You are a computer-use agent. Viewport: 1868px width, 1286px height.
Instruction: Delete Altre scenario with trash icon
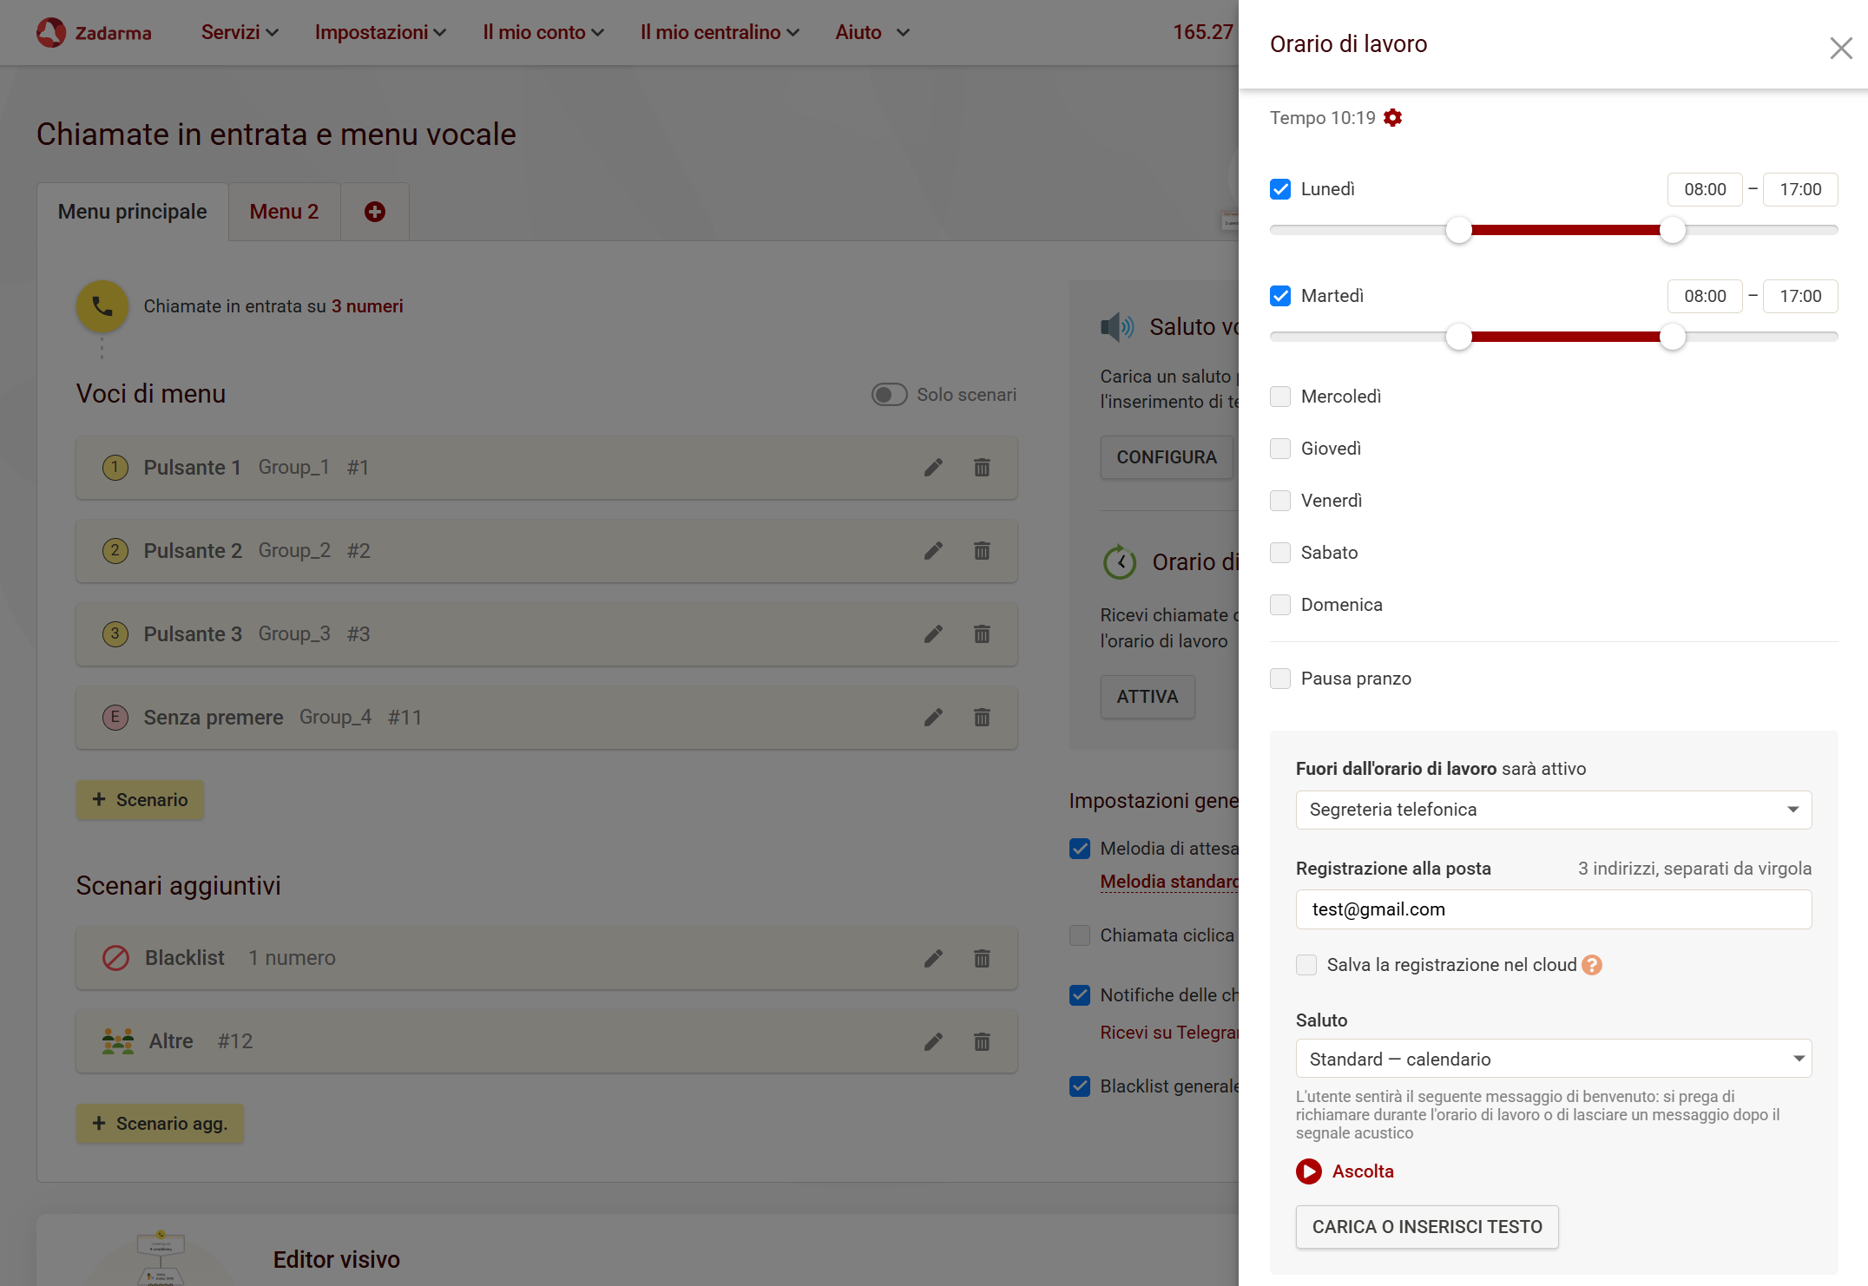[x=982, y=1041]
